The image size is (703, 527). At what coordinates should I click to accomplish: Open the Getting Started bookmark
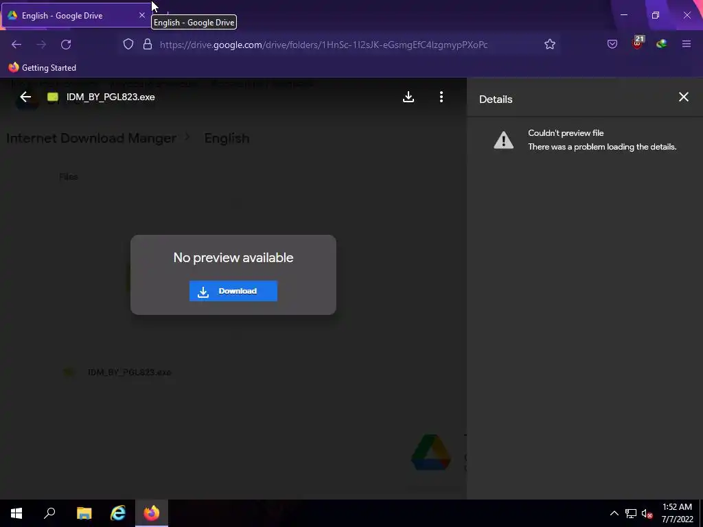43,68
